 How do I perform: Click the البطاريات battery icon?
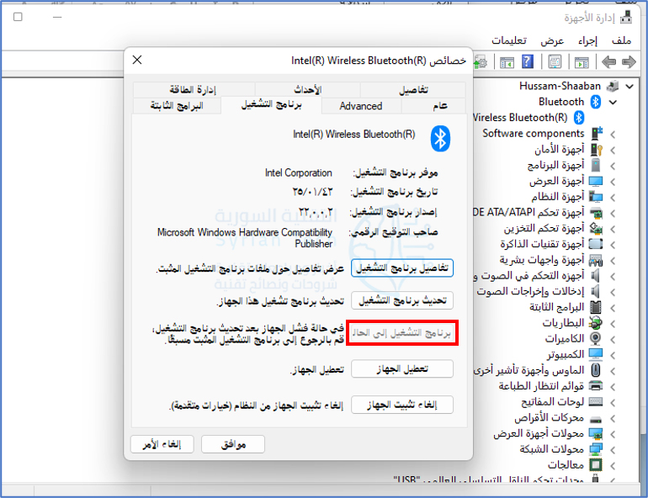click(x=596, y=323)
